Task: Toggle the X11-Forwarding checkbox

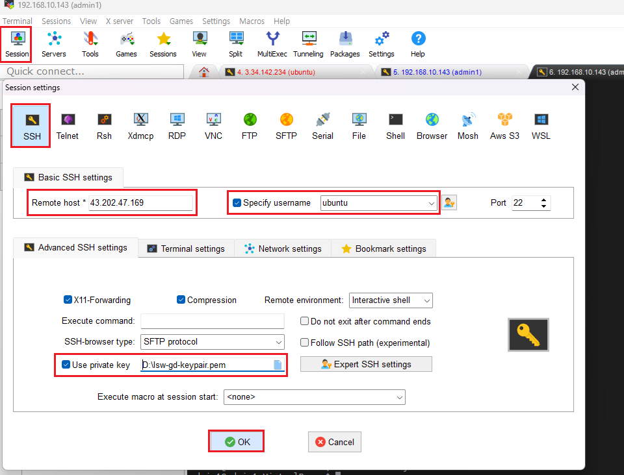Action: (68, 299)
